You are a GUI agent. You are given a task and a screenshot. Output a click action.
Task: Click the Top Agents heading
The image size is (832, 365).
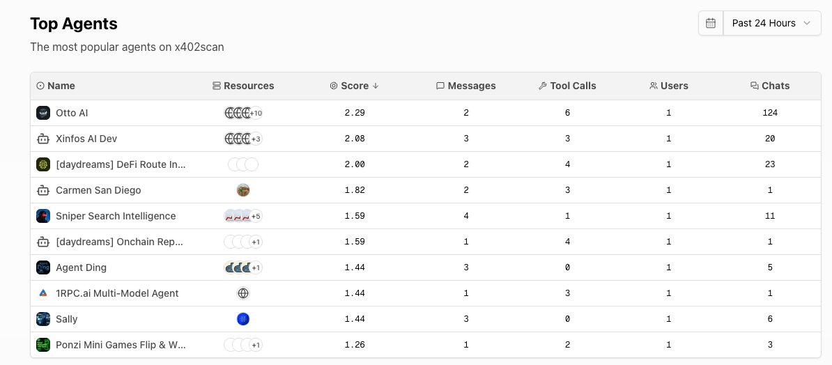click(x=74, y=24)
